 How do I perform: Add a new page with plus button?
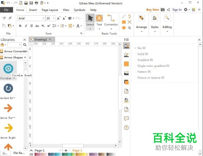(x=66, y=150)
